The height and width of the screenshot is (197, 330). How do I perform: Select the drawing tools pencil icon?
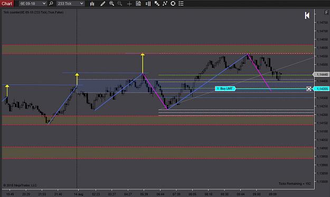[103, 4]
